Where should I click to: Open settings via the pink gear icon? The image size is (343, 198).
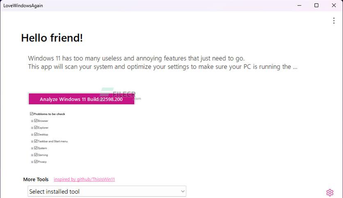(x=329, y=193)
